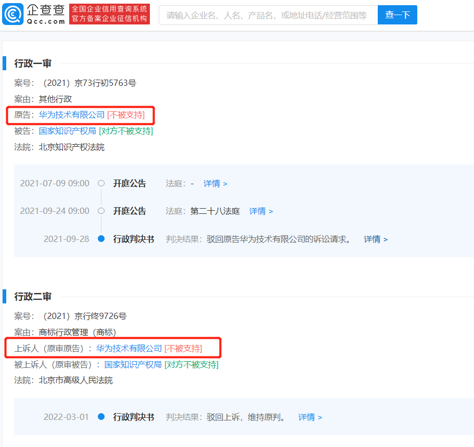Viewport: 474px width, 447px height.
Task: Click the 行政二审 section heading
Action: pos(33,297)
